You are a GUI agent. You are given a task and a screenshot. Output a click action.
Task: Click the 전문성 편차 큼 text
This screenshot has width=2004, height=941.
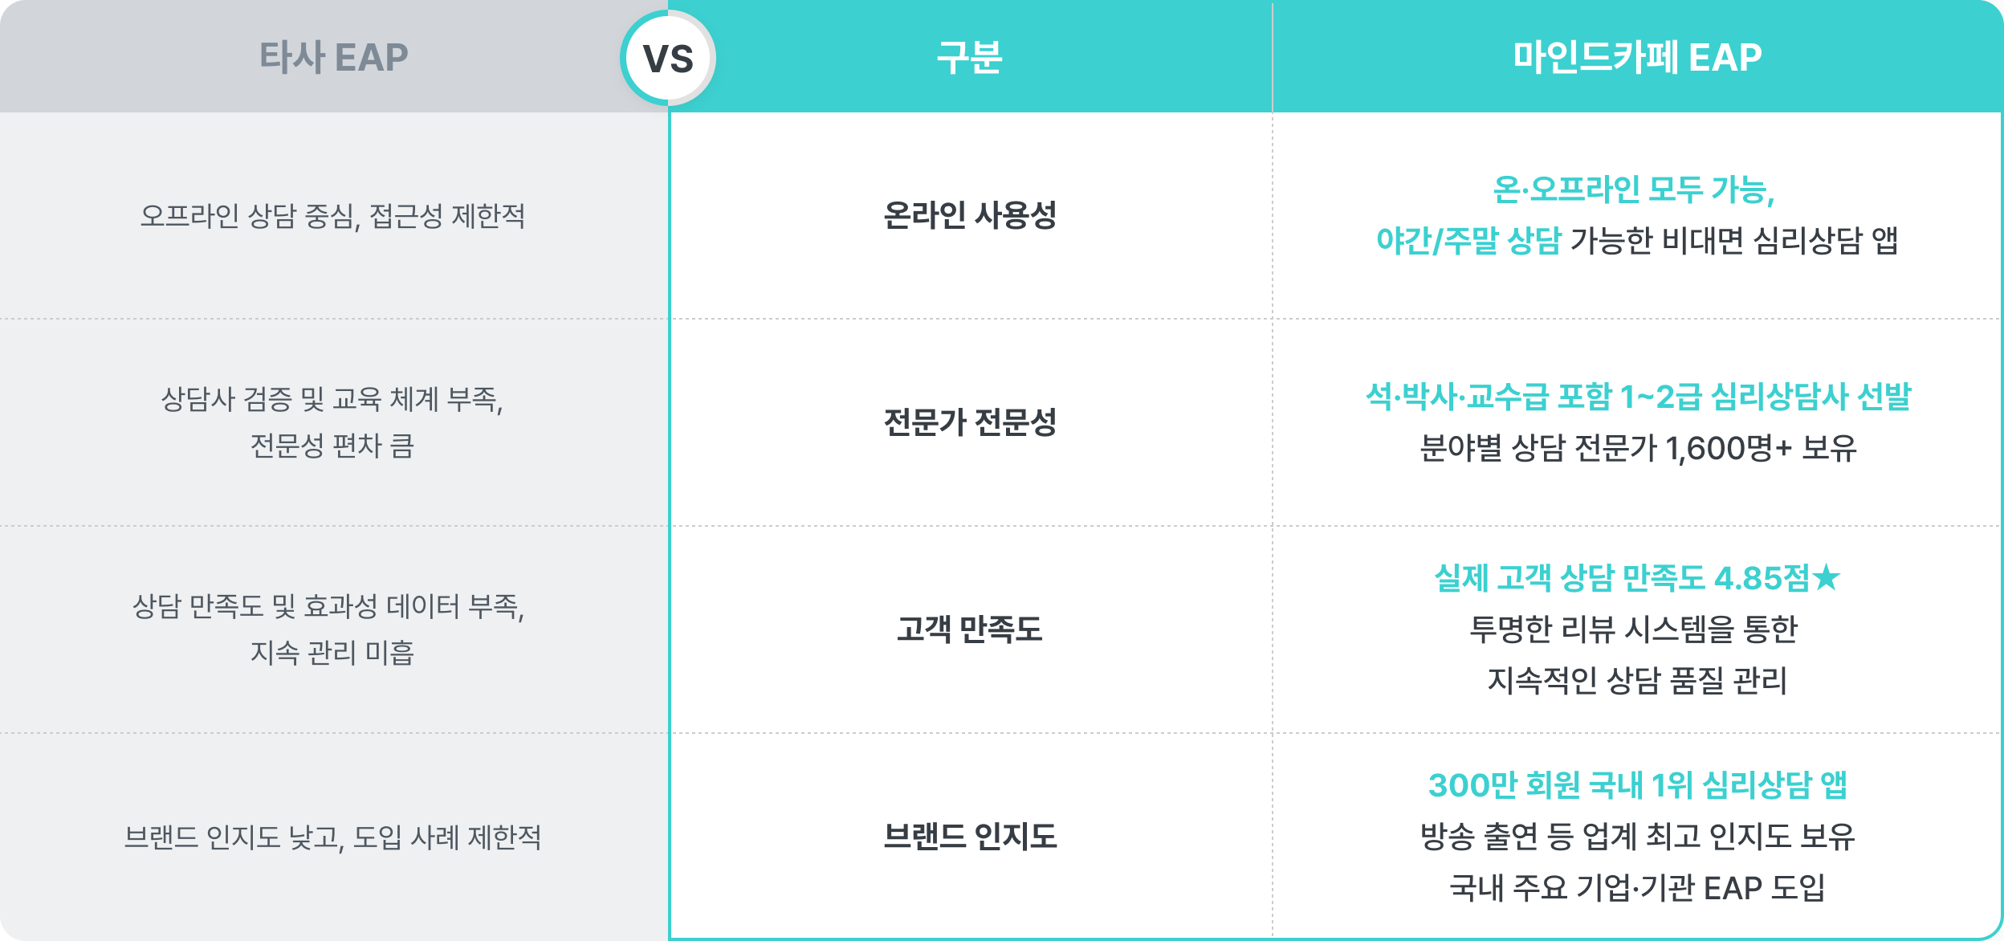point(332,446)
